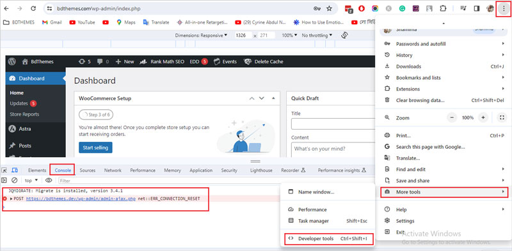512x251 pixels.
Task: Collapse WooCommerce Setup panel toggle triangle
Action: [273, 98]
